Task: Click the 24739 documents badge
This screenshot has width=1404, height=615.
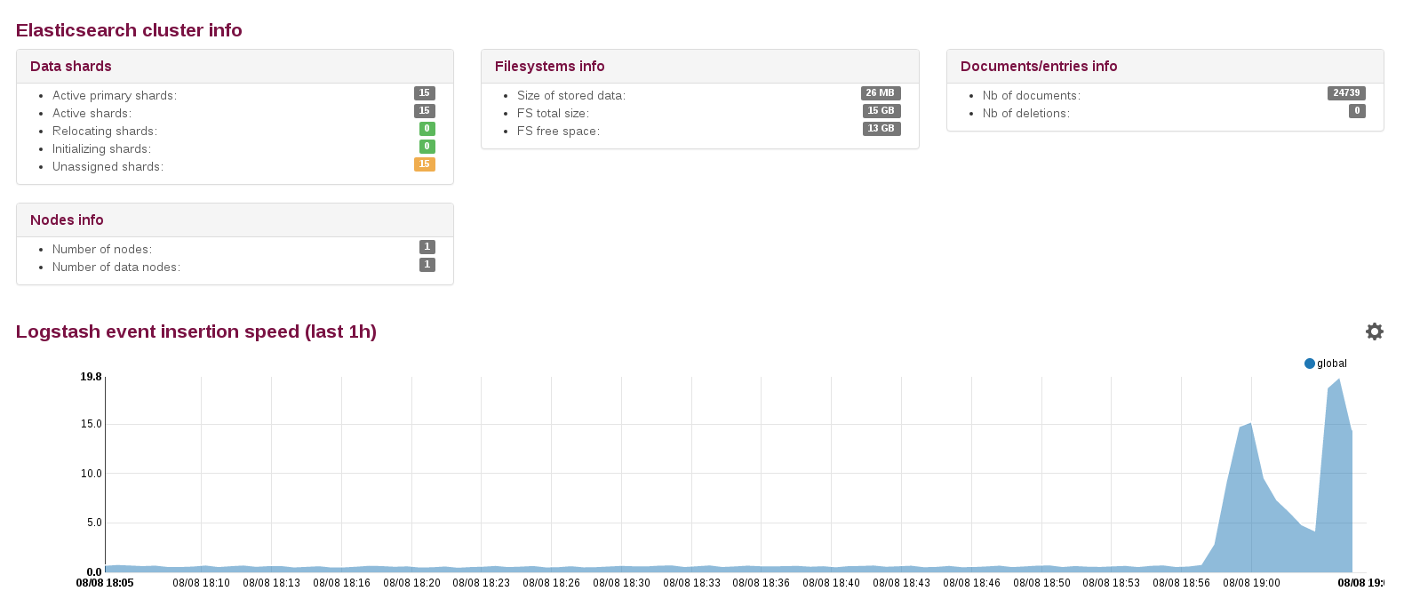Action: pyautogui.click(x=1346, y=93)
